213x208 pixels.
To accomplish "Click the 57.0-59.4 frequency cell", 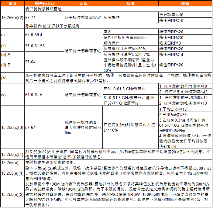I will pos(44,35).
